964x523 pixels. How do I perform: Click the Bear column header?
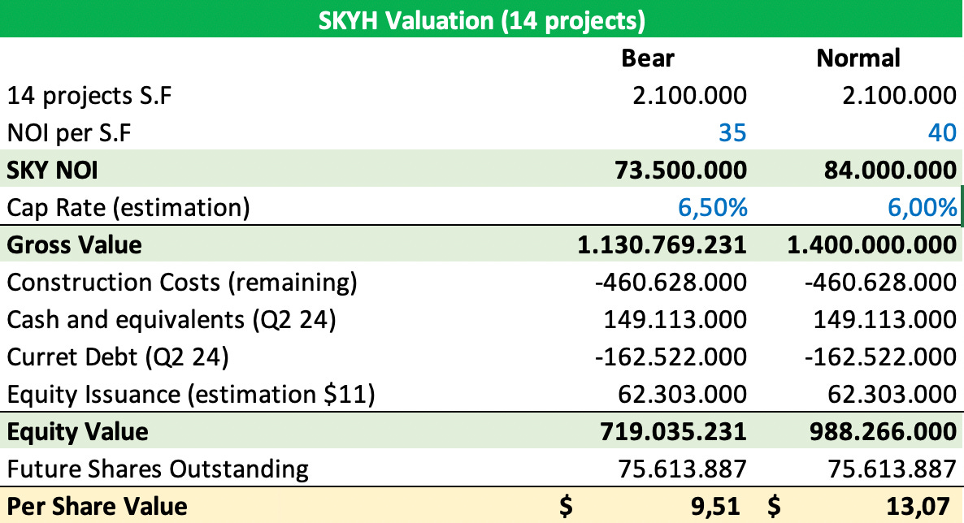tap(648, 58)
